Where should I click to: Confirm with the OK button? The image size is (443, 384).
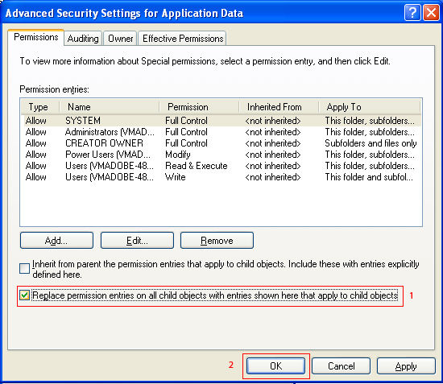(275, 366)
